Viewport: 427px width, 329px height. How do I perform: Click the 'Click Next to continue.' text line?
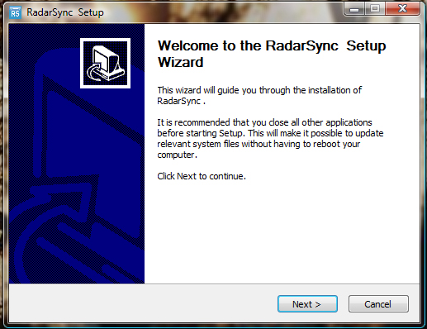202,176
